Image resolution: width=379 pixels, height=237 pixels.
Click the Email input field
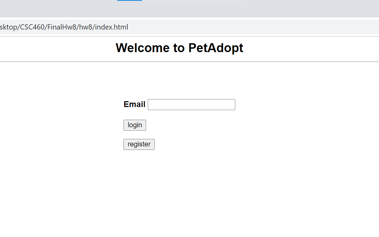coord(191,105)
